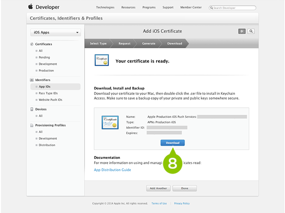Open the Resources menu
Screen dimensions: 285x213
click(128, 7)
